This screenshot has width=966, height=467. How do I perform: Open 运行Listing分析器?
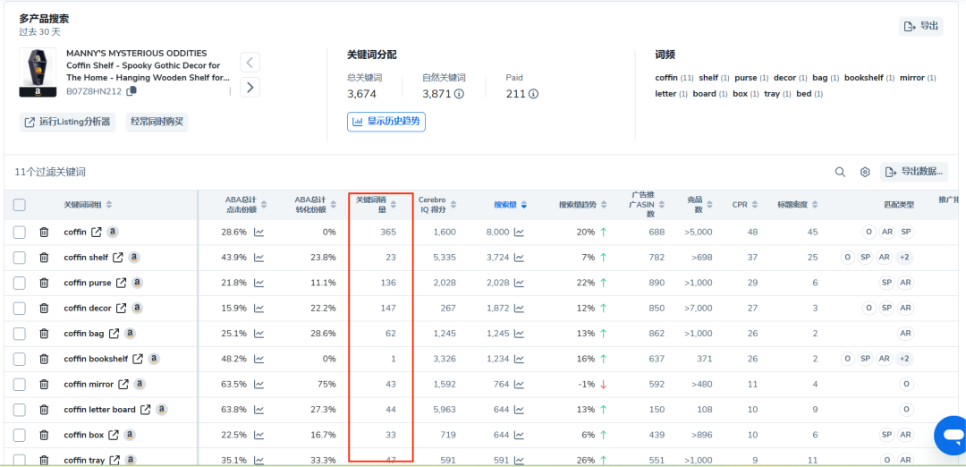point(67,122)
